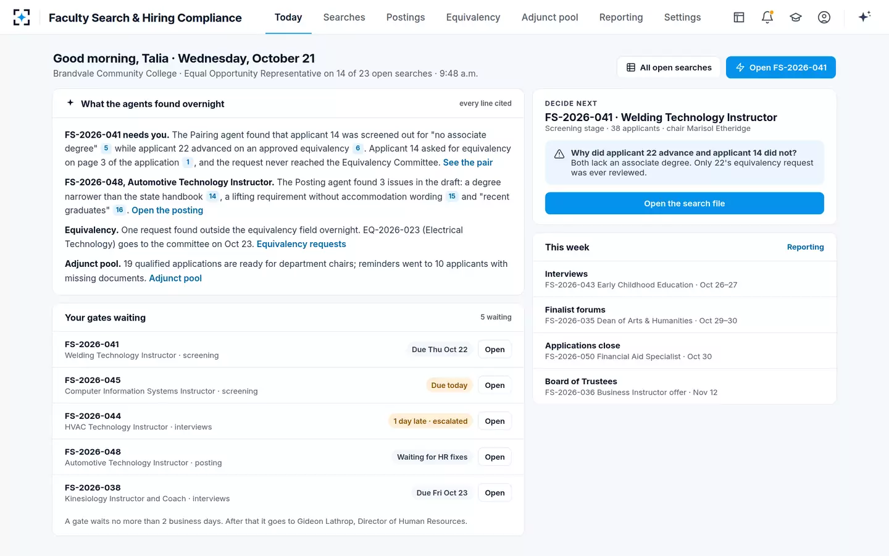Click the Reporting link in the This week card
The width and height of the screenshot is (889, 556).
[805, 247]
